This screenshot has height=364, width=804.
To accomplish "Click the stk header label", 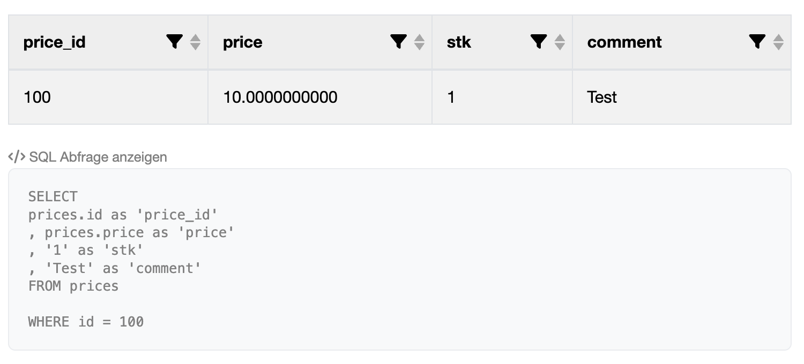I will [459, 42].
